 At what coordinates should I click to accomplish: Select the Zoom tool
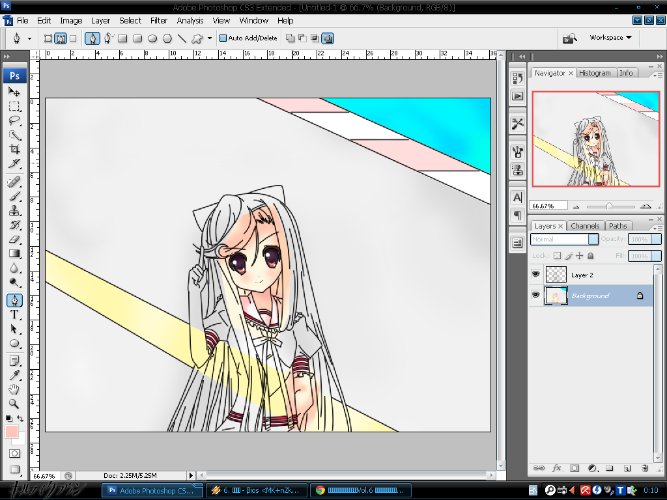tap(14, 404)
